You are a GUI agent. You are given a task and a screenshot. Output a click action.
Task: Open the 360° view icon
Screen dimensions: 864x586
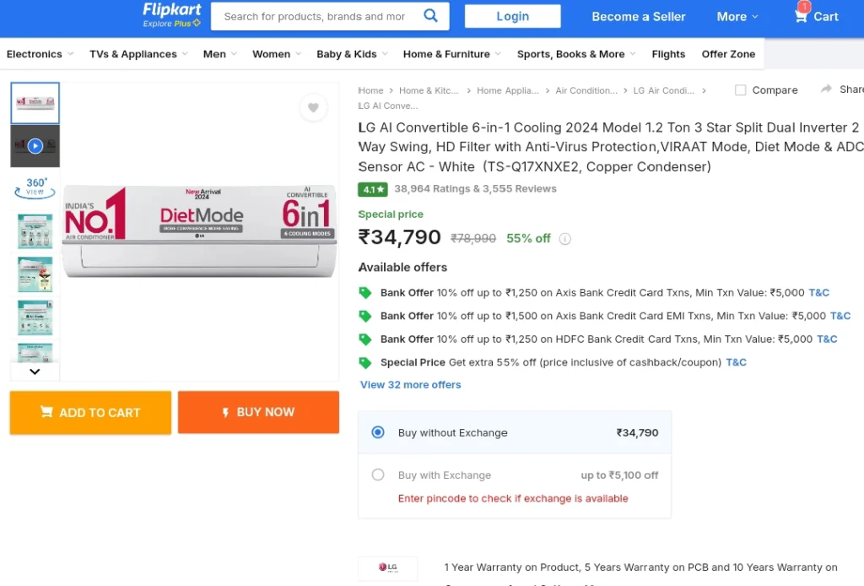pos(35,187)
